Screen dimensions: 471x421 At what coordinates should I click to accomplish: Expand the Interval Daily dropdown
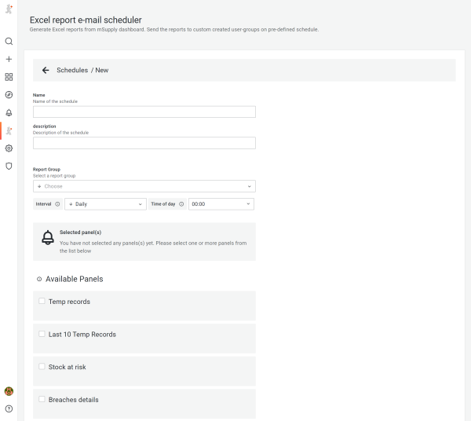105,203
